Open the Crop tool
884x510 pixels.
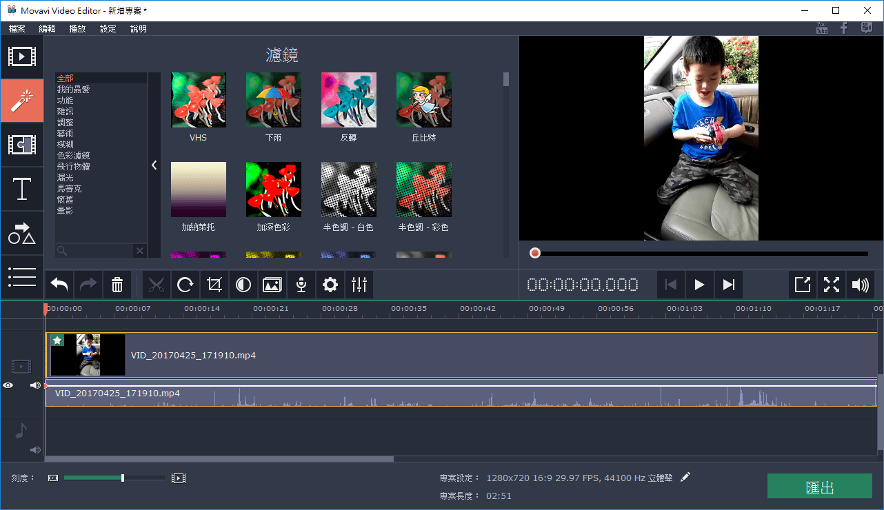click(x=214, y=284)
